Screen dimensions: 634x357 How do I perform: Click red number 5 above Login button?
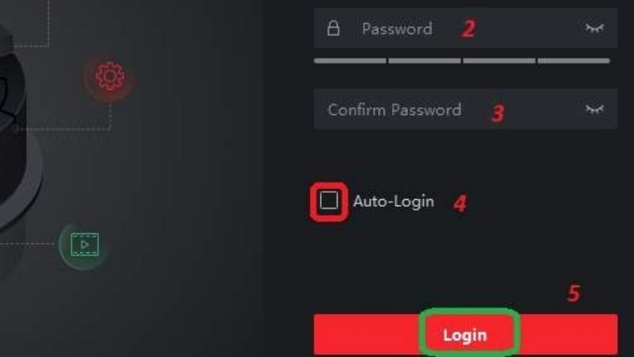click(573, 293)
